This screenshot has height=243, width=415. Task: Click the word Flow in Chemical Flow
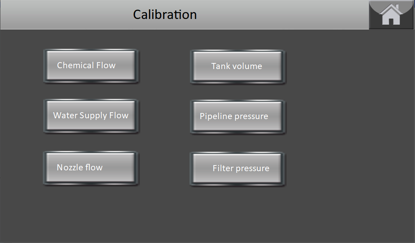106,65
